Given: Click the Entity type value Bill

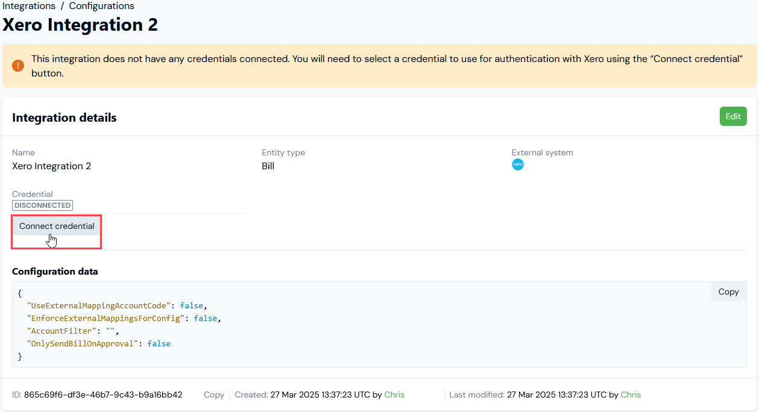Looking at the screenshot, I should [x=268, y=166].
